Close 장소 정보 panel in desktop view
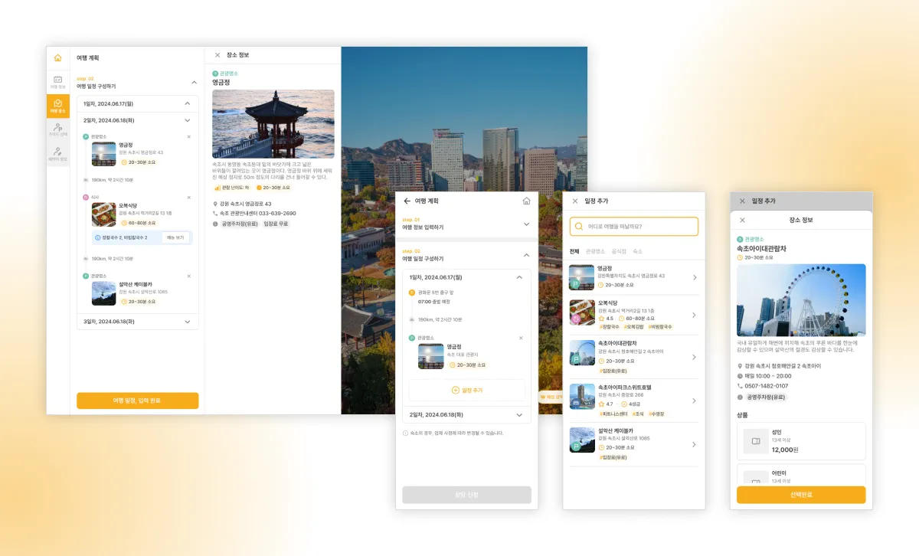919x556 pixels. 217,55
